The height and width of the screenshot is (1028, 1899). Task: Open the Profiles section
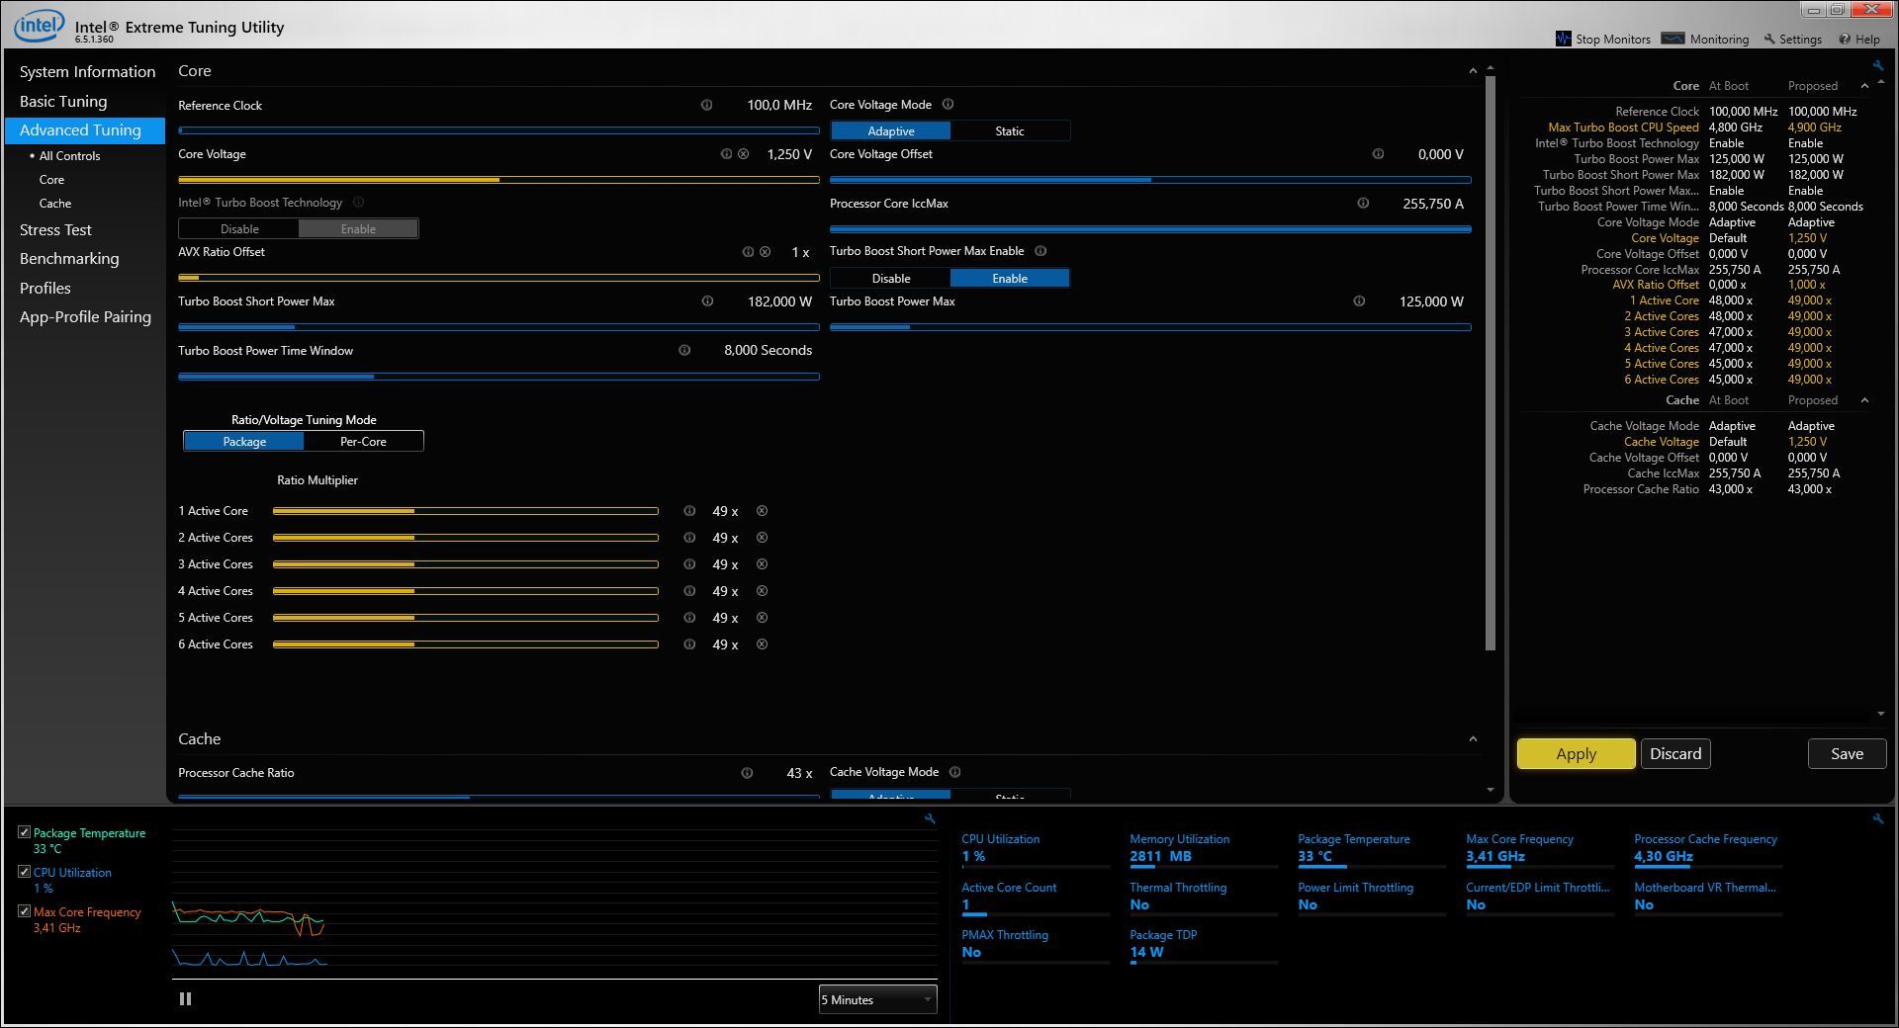[x=45, y=288]
